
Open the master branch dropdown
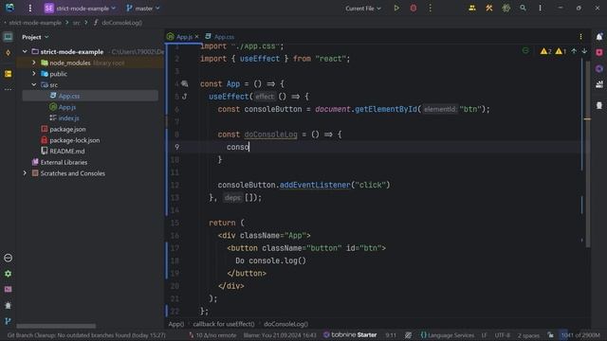[x=143, y=9]
